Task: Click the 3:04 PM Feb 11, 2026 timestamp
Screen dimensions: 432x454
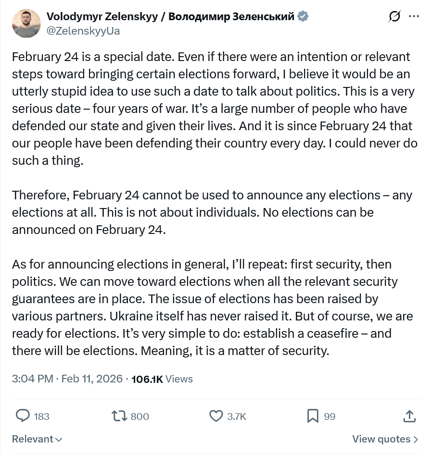Action: (67, 379)
